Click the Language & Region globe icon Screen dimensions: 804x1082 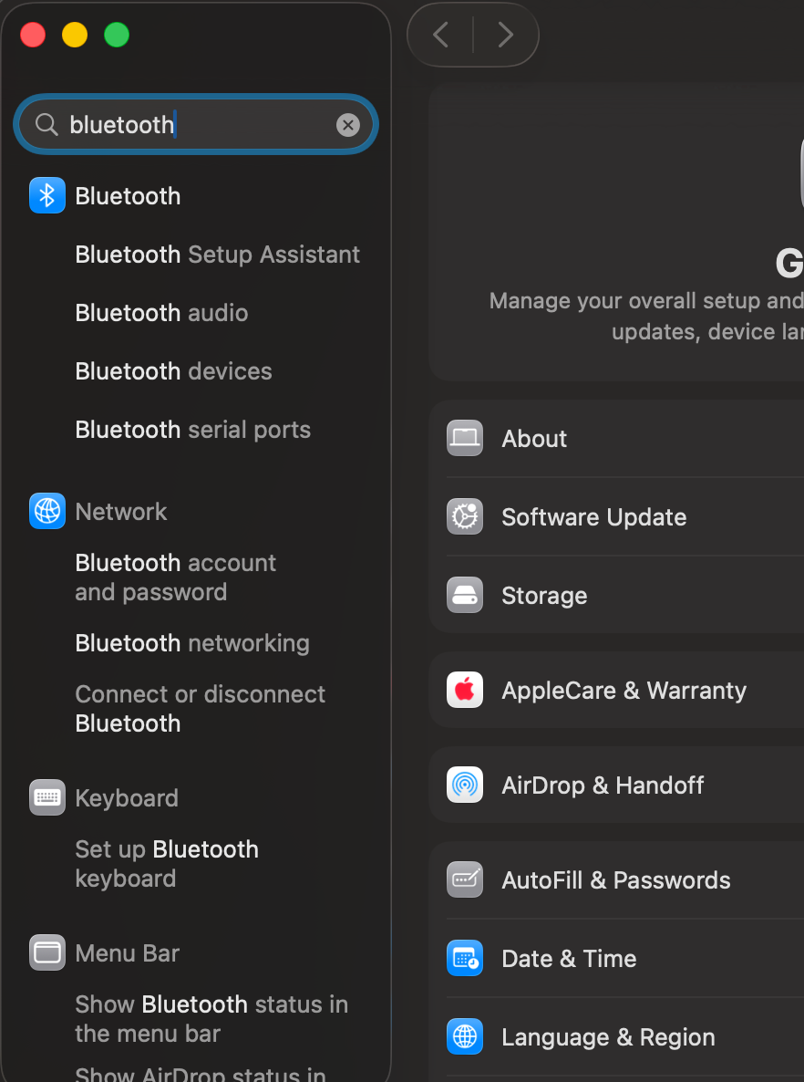click(x=465, y=1036)
